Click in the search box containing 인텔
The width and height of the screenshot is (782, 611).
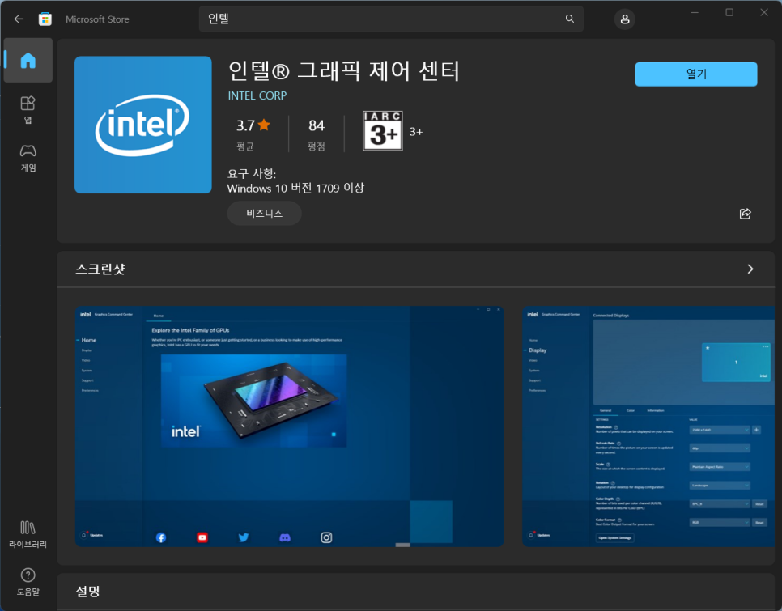pos(391,19)
